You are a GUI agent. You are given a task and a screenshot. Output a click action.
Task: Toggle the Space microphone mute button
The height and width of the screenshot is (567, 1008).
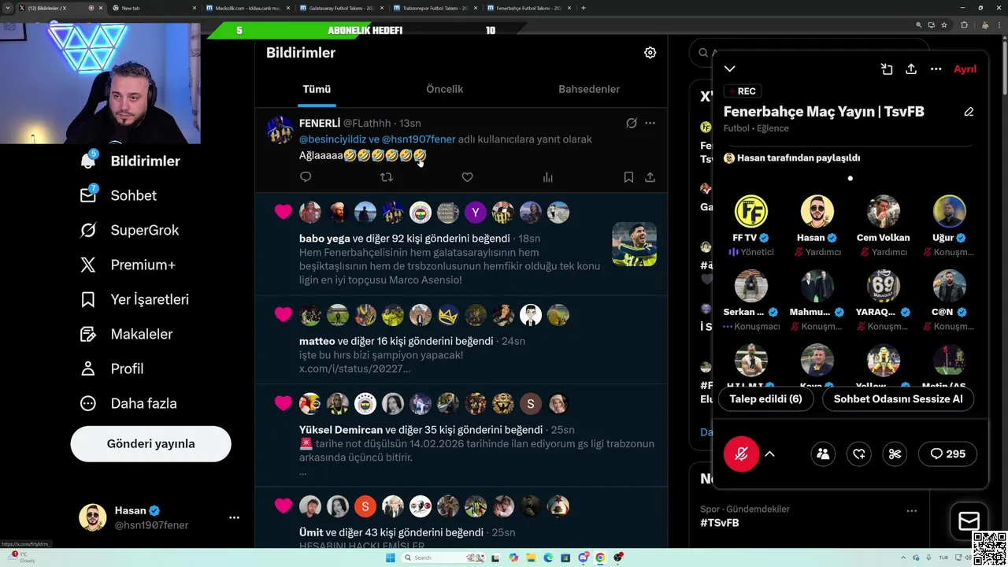[x=741, y=454]
